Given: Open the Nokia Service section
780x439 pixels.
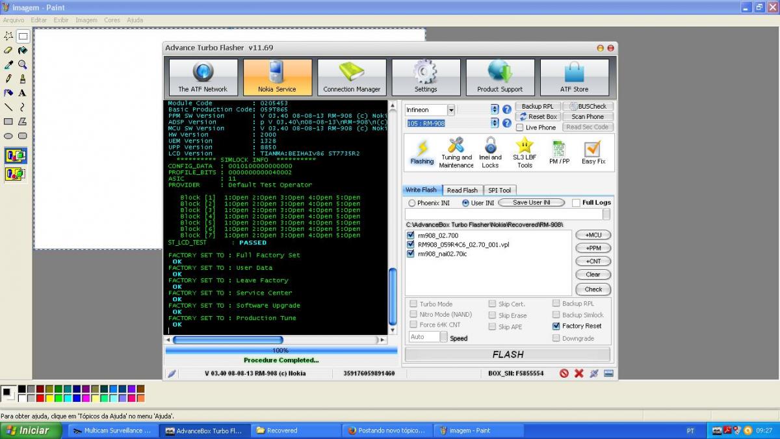Looking at the screenshot, I should (x=277, y=77).
